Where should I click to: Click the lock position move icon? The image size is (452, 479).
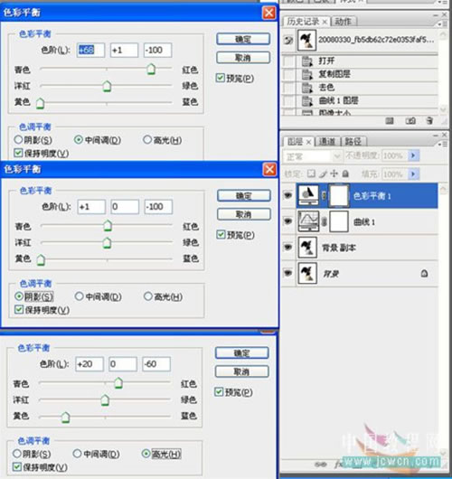(x=334, y=174)
